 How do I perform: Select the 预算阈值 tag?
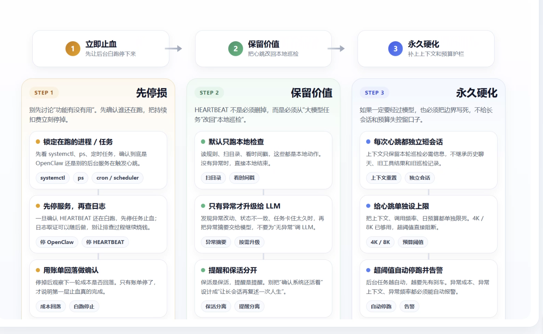point(413,242)
